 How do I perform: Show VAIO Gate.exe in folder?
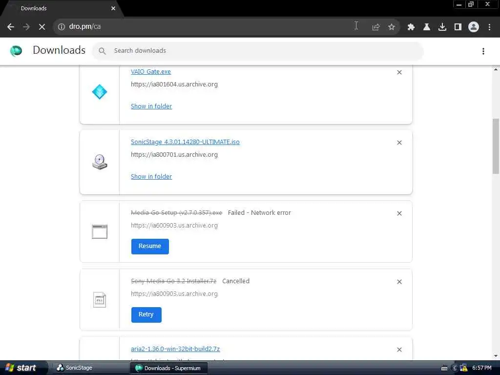point(151,106)
